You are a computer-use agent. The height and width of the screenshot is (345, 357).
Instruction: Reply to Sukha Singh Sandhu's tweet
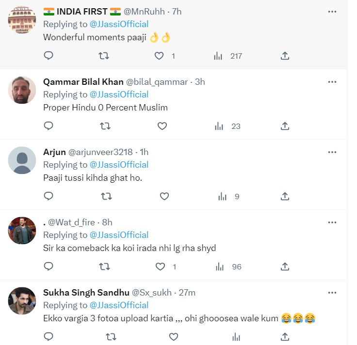49,336
